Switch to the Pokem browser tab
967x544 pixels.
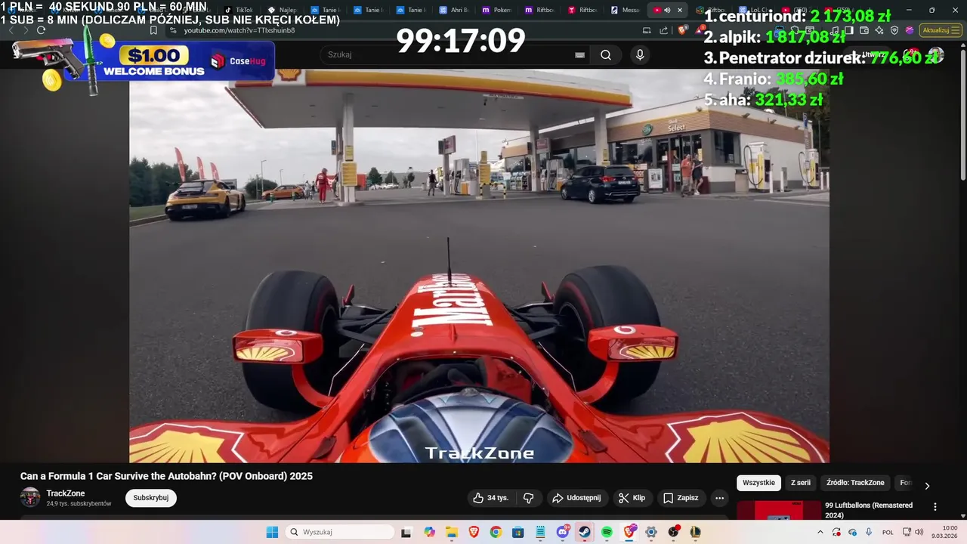(x=497, y=10)
